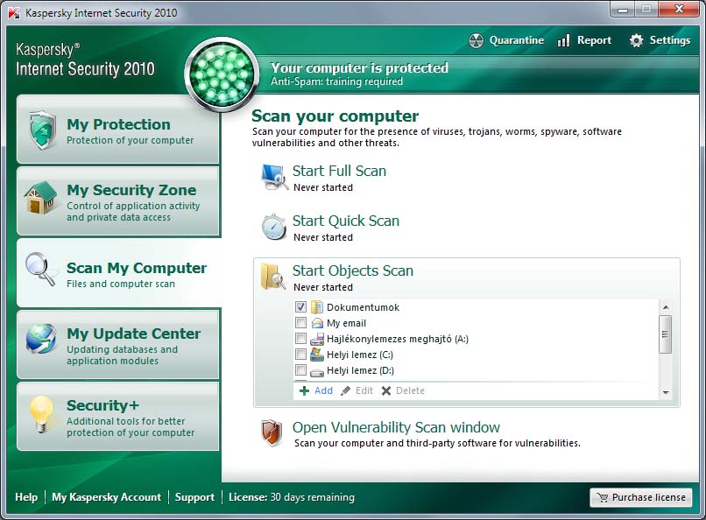Click the Helyi lemez (C:) drive icon
This screenshot has height=520, width=706.
(x=317, y=355)
